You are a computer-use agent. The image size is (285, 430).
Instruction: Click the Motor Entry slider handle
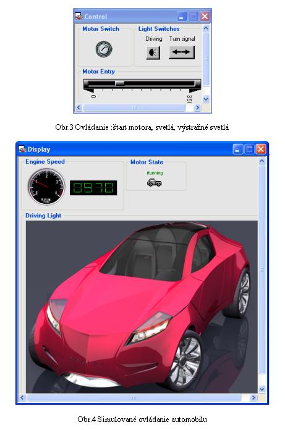point(119,83)
